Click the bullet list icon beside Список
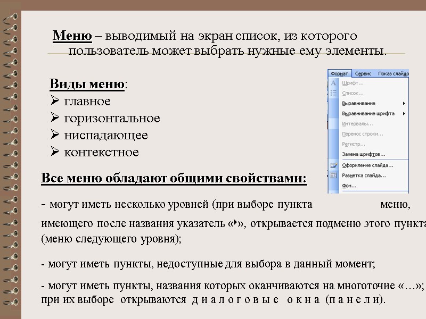This screenshot has height=319, width=426. point(333,93)
